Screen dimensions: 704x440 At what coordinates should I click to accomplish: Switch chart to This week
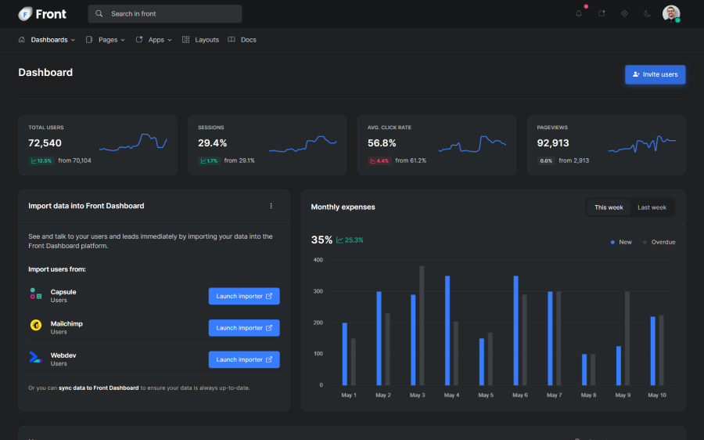(609, 207)
